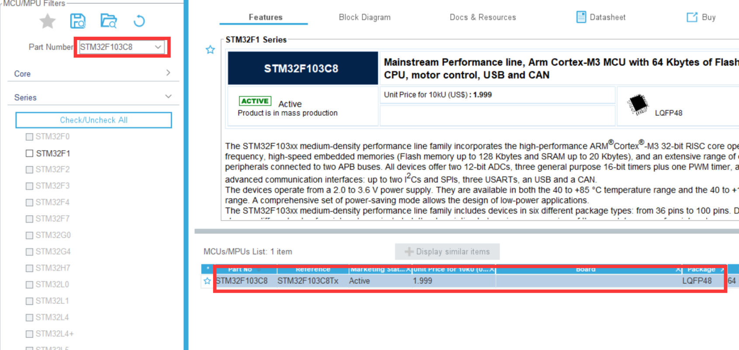Click the LQFP48 chip package image
Viewport: 739px width, 350px height.
tap(638, 105)
